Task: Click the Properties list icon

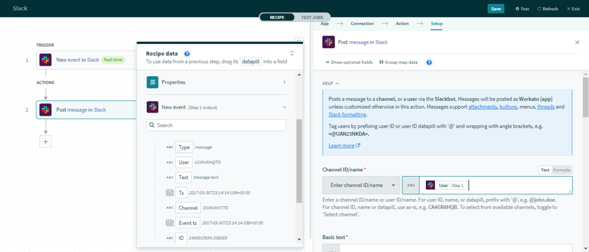Action: tap(153, 82)
